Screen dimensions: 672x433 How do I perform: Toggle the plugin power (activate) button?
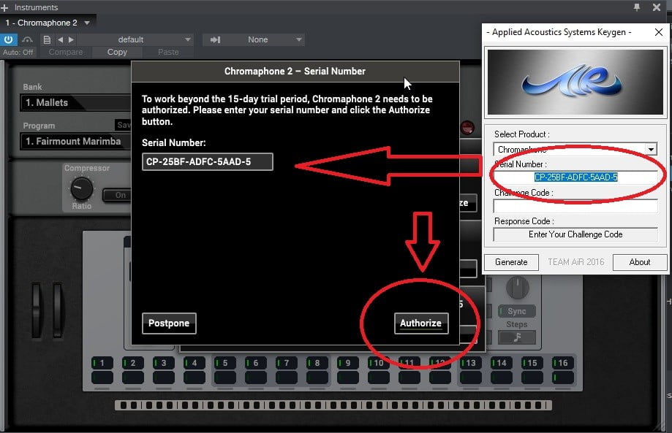point(9,39)
